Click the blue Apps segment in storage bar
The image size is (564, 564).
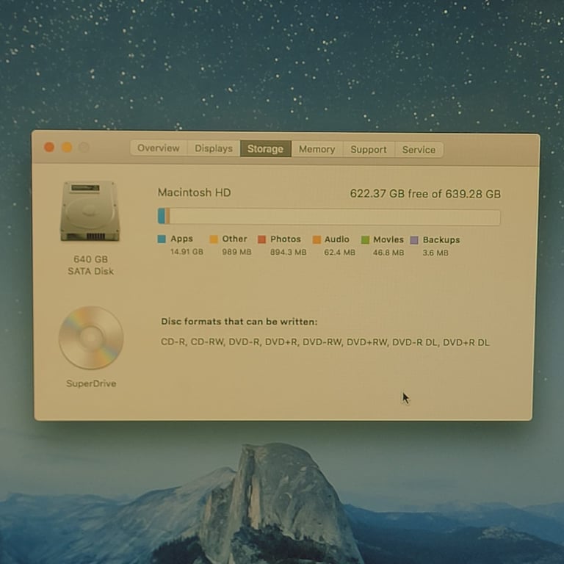tap(162, 216)
